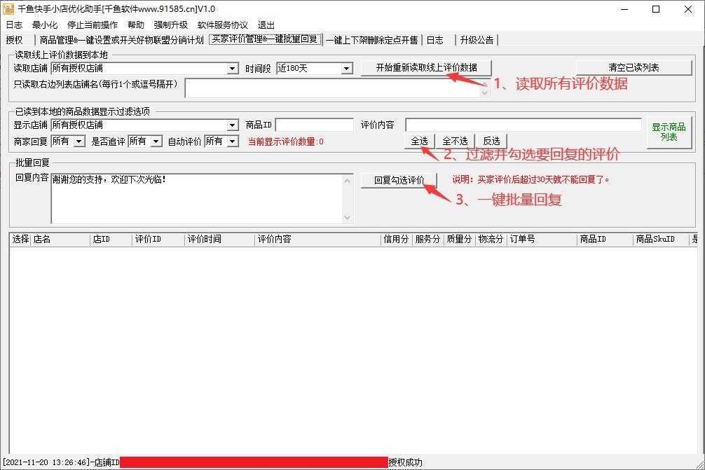Image resolution: width=705 pixels, height=470 pixels.
Task: Open the 升级公告 tab
Action: coord(477,40)
